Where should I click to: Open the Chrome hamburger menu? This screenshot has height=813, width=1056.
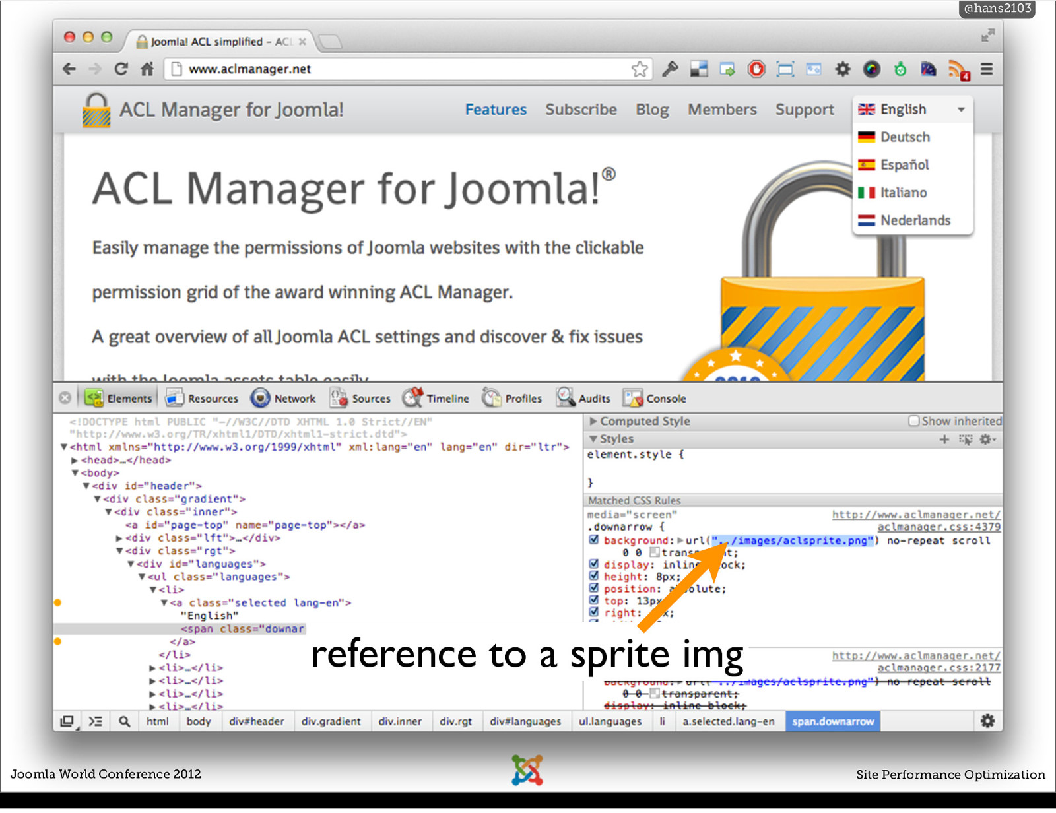[x=987, y=69]
